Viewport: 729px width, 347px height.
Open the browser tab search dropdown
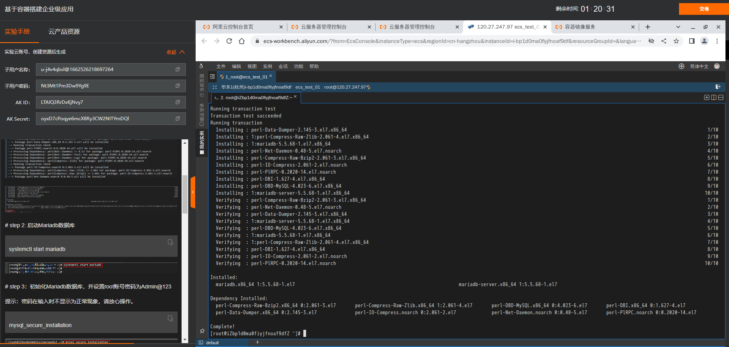pyautogui.click(x=678, y=27)
